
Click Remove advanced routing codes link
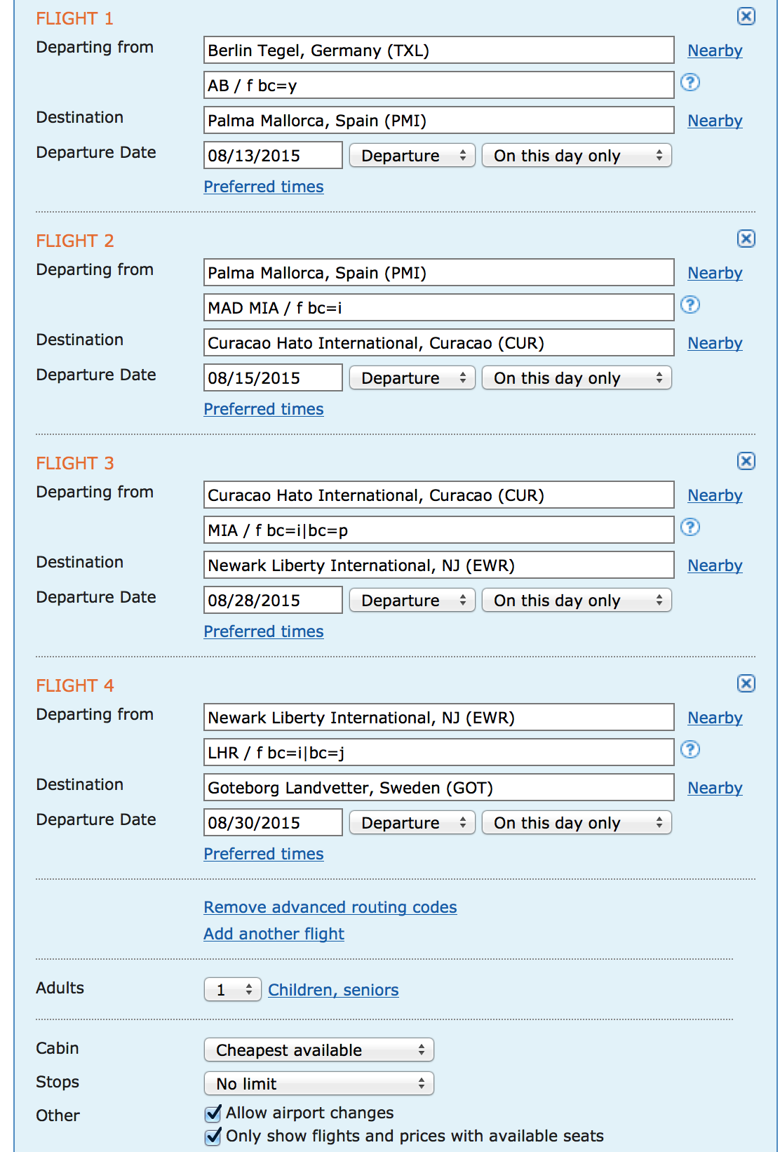point(330,907)
